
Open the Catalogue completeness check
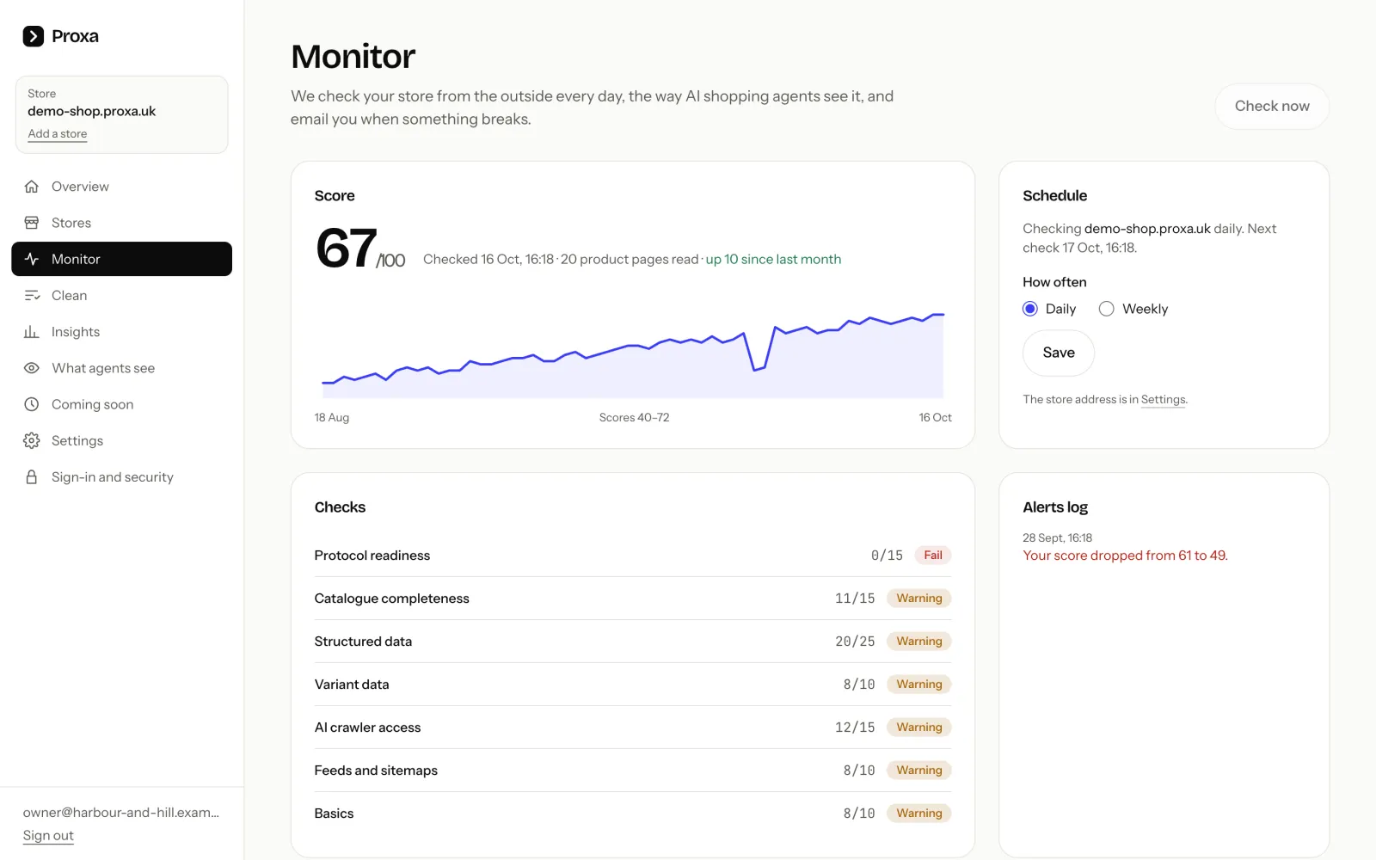point(633,599)
